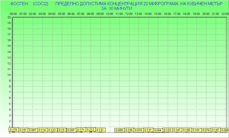
Task: Select the 00:00 time axis label
Action: 13,14
